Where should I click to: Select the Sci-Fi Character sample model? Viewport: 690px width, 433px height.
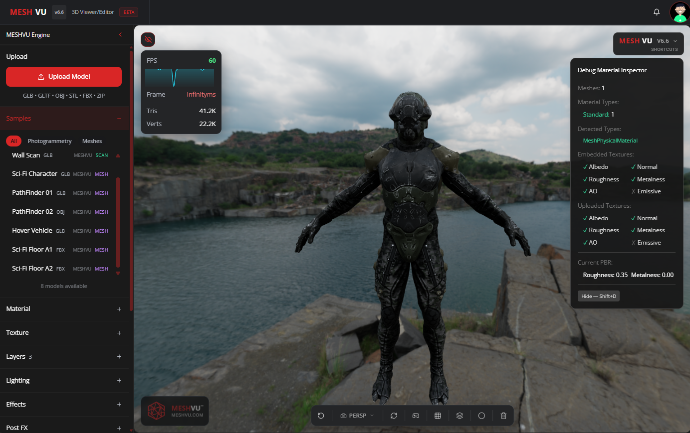pyautogui.click(x=34, y=173)
